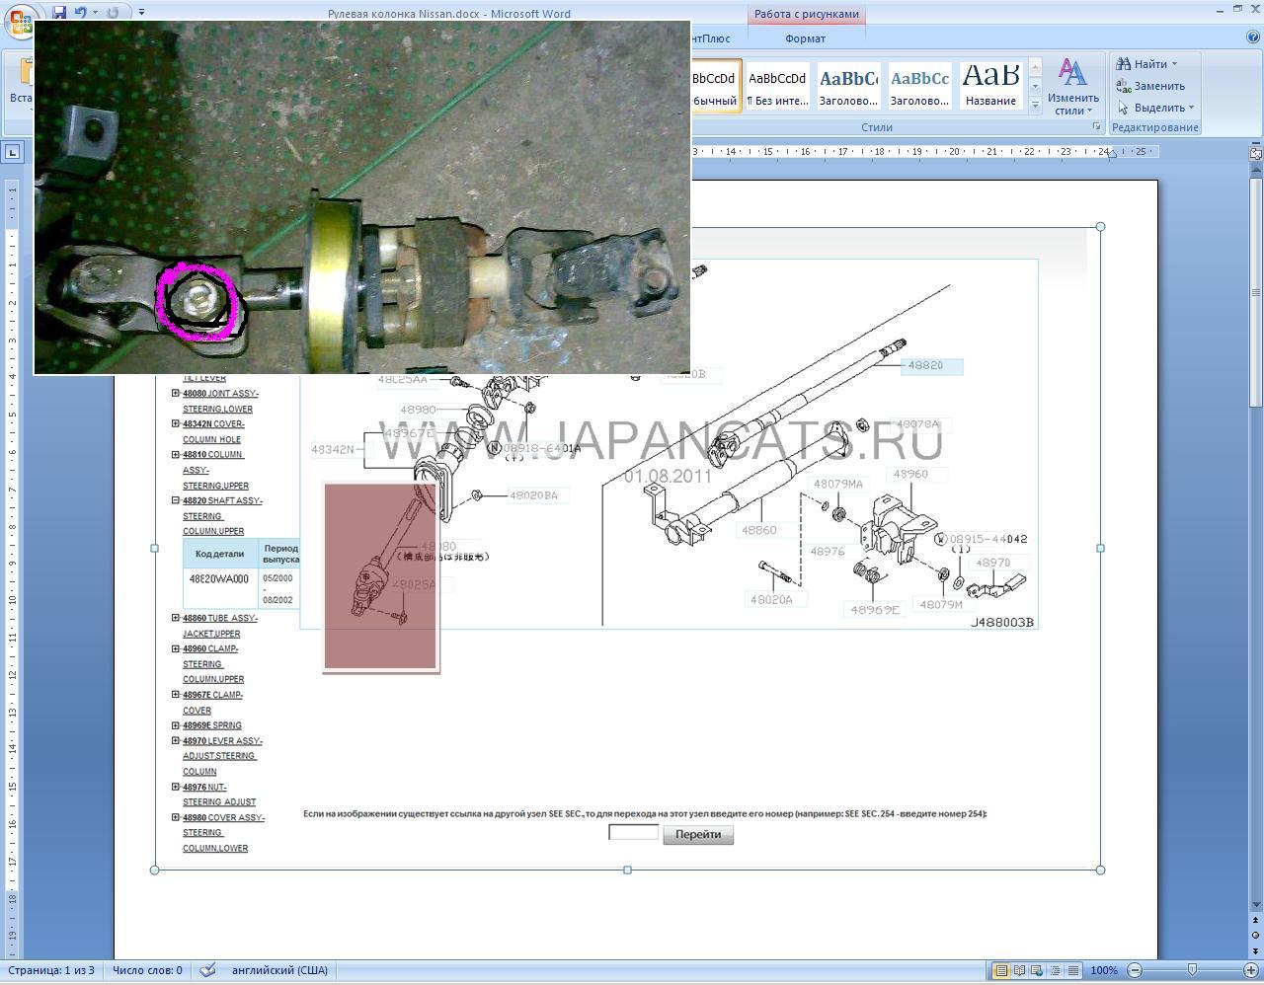Click zoom in plus button
The width and height of the screenshot is (1264, 985).
coord(1250,970)
